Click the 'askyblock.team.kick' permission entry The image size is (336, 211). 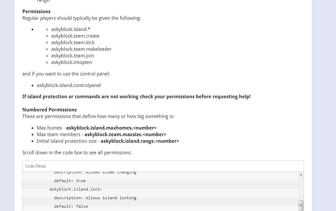pos(73,43)
